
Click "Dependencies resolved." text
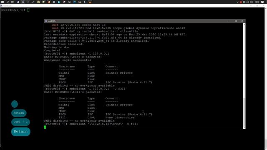click(x=64, y=44)
